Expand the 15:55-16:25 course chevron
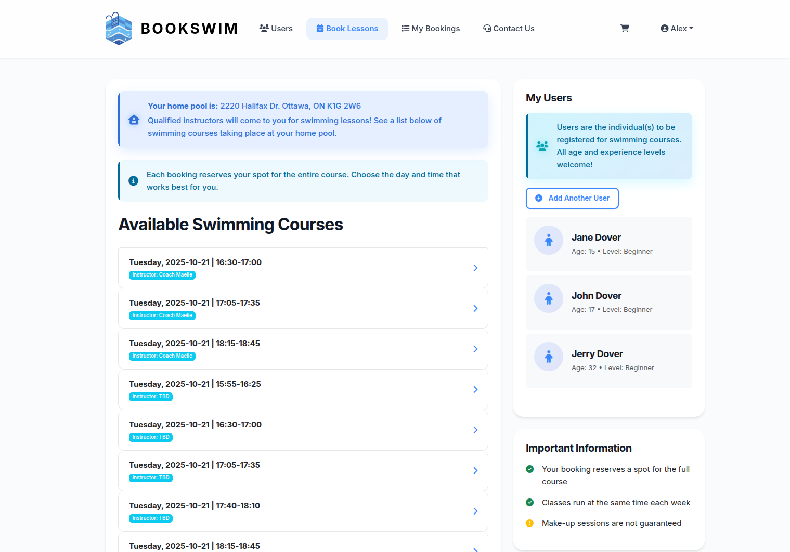Viewport: 790px width, 552px height. point(475,389)
